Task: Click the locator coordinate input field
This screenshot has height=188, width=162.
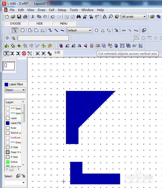Action: (43, 38)
